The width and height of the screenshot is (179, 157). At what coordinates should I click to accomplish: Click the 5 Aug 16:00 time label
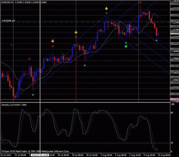pos(135,155)
